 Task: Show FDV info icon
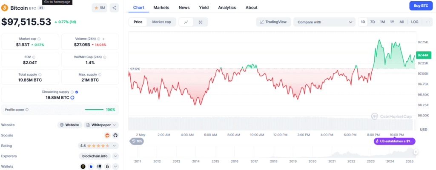34,57
